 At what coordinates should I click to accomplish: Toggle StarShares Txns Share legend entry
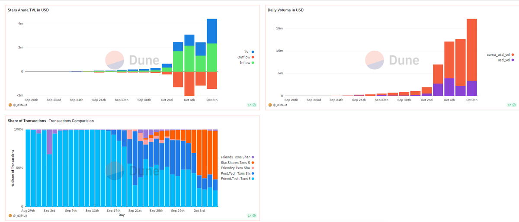pos(237,162)
